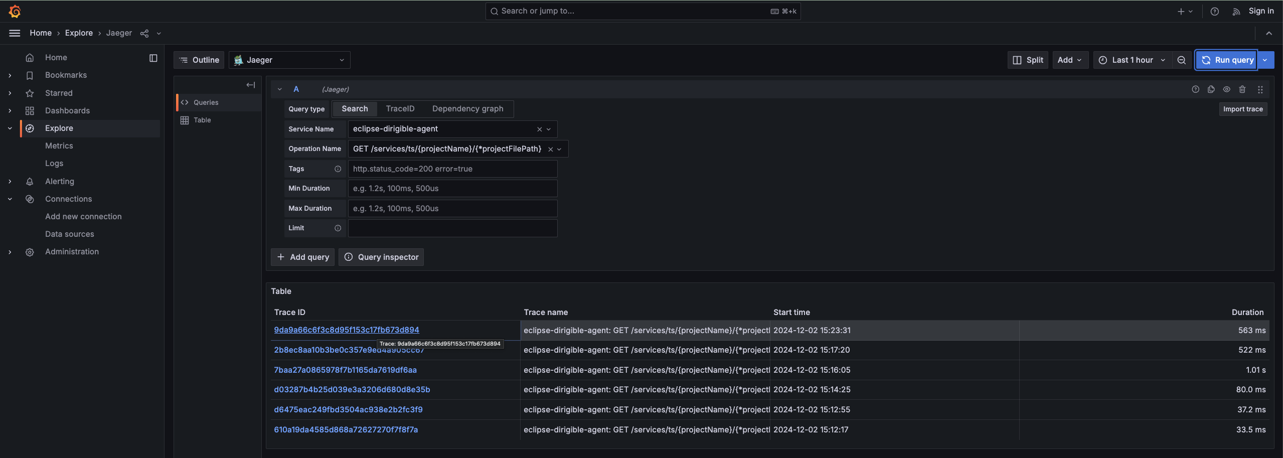Image resolution: width=1283 pixels, height=458 pixels.
Task: Open trace 610a19da4585d868a72627270f7f8f7a
Action: (x=346, y=430)
